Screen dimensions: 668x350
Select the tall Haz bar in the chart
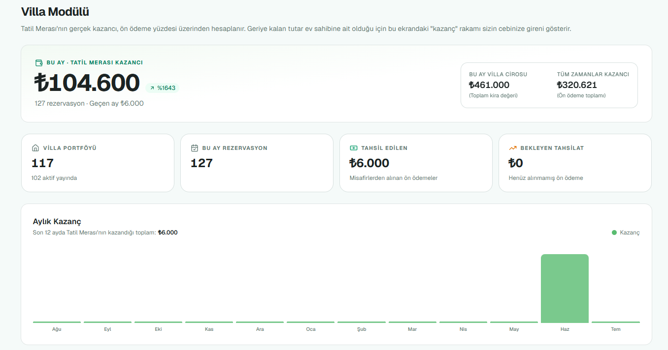tap(565, 289)
